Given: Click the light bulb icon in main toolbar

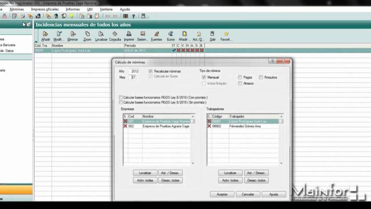Looking at the screenshot, I should pos(71,16).
